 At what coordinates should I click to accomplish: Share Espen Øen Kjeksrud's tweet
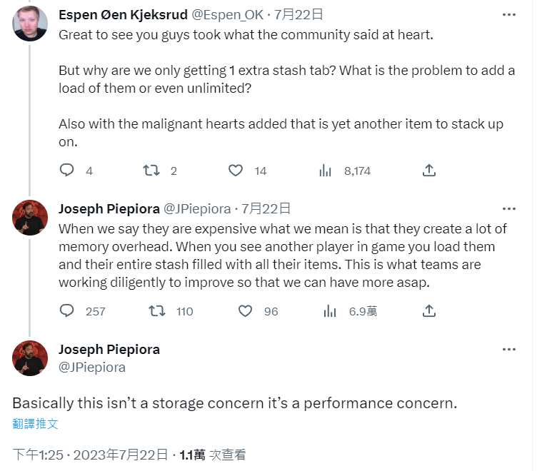[x=428, y=171]
